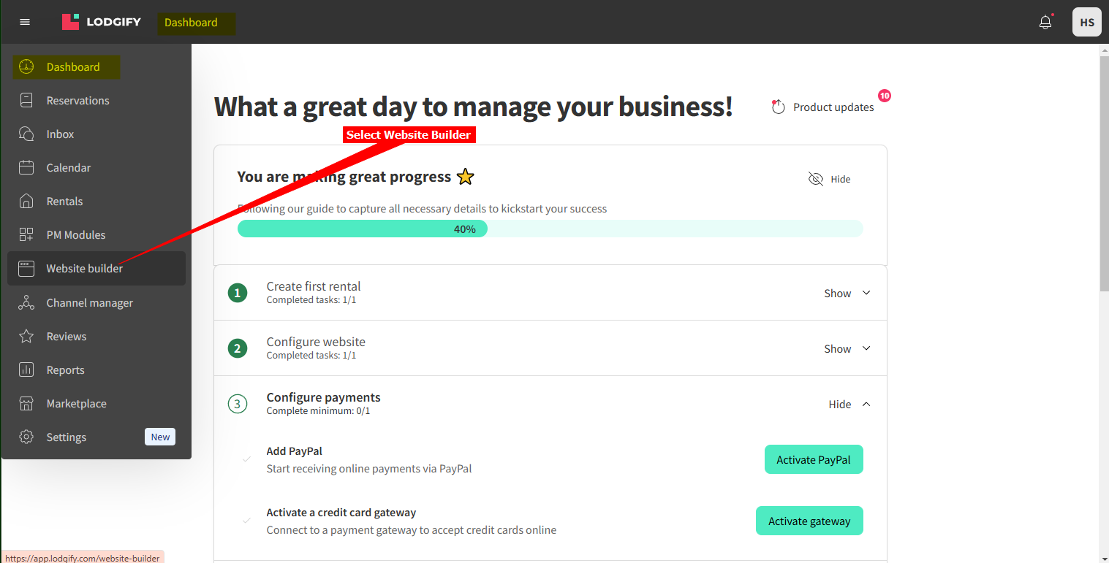Open Rentals in the sidebar
Screen dimensions: 1109x563
coord(64,202)
